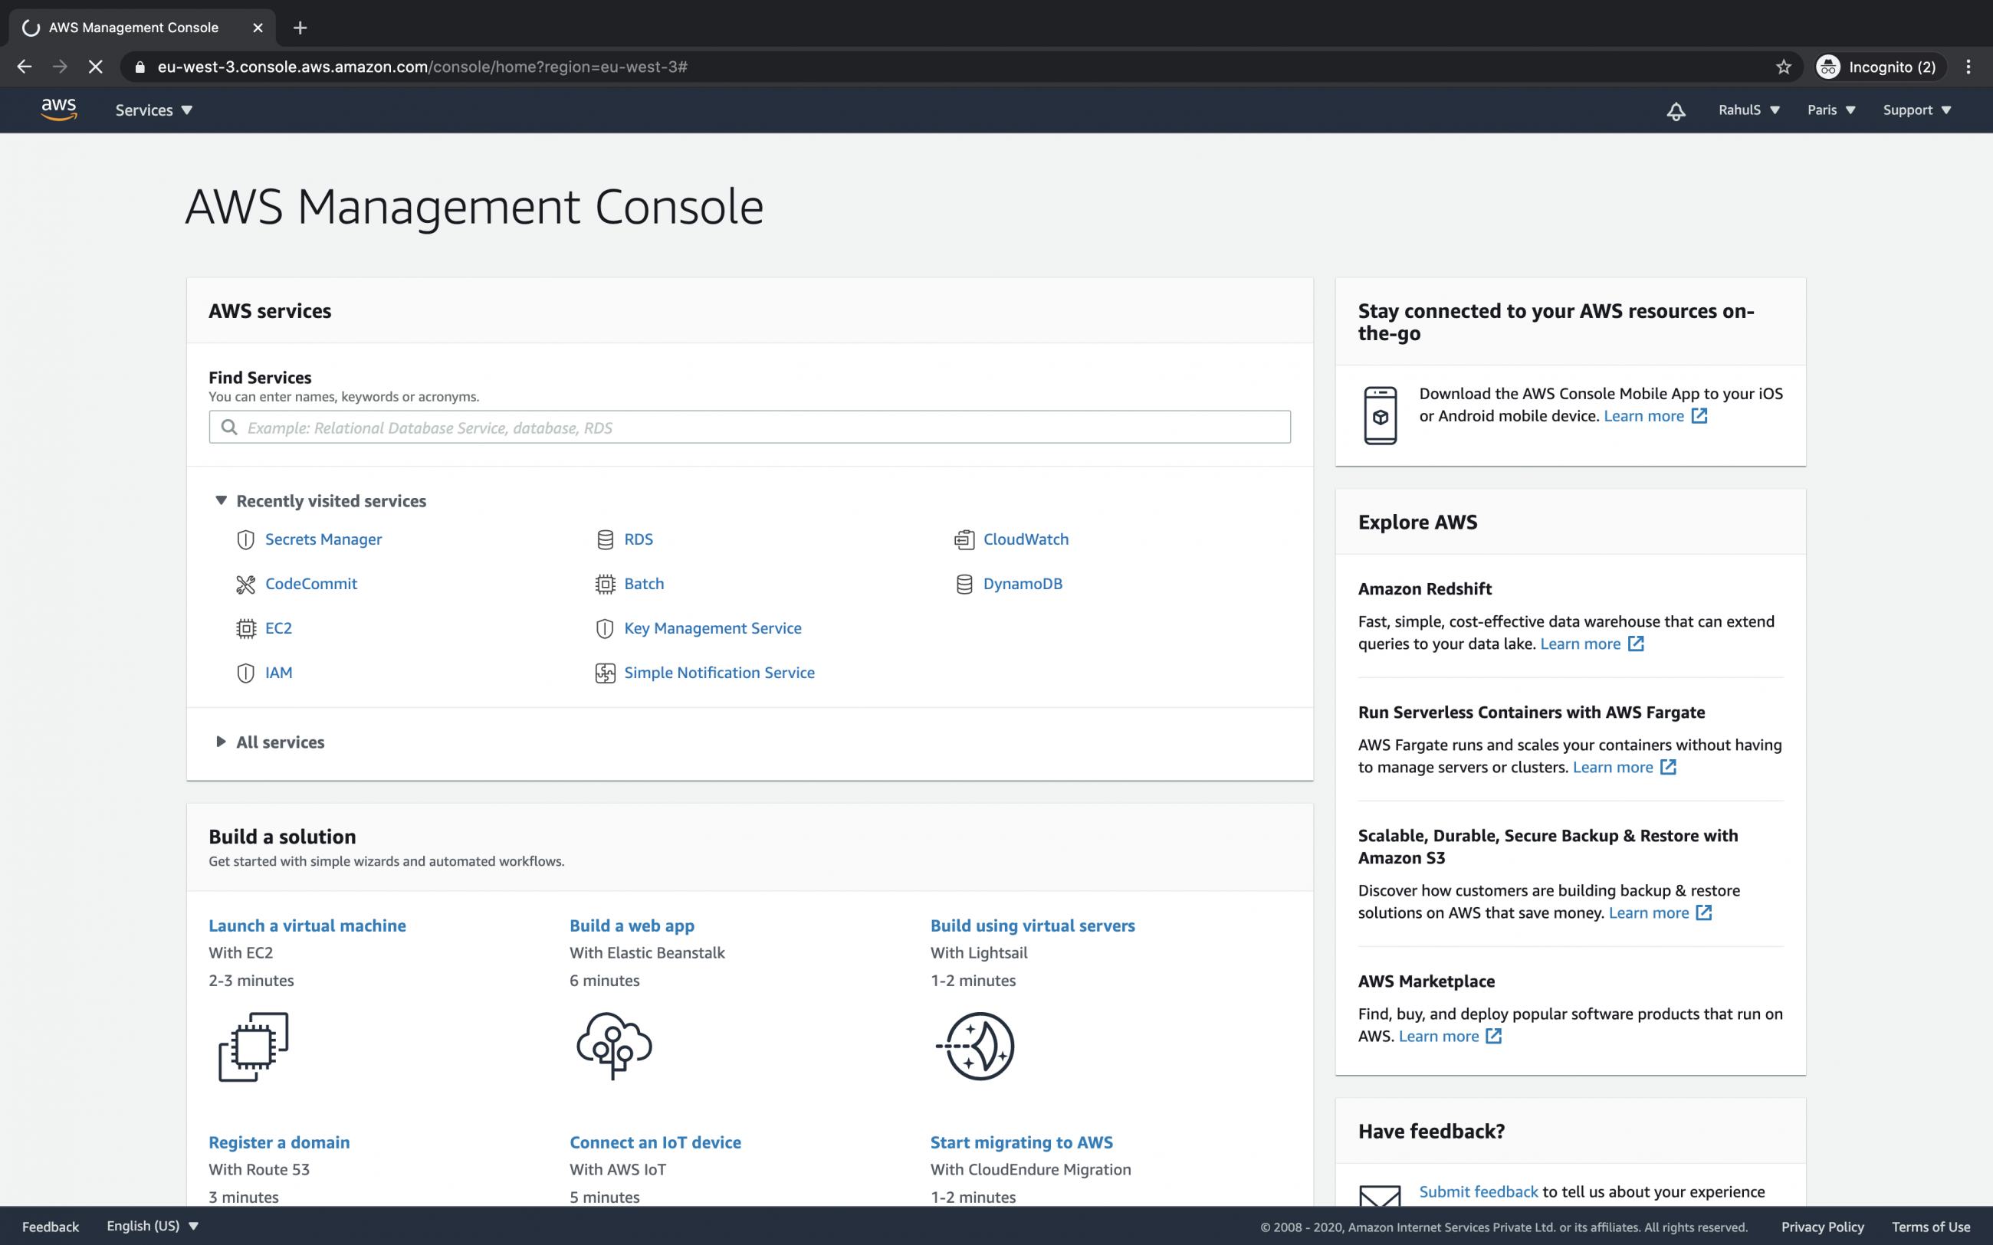This screenshot has width=1993, height=1245.
Task: Open the Privacy Policy footer link
Action: [x=1822, y=1226]
